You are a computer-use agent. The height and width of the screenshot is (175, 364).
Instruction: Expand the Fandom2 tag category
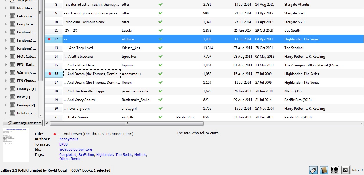tap(6, 40)
